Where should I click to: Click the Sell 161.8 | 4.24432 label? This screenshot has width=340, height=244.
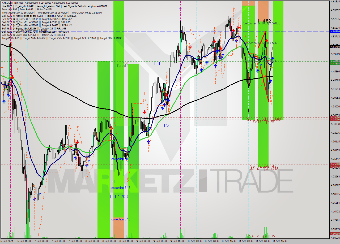263,169
